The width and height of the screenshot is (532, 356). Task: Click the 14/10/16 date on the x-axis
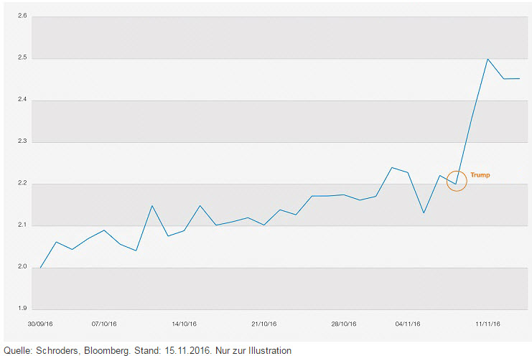pyautogui.click(x=185, y=324)
